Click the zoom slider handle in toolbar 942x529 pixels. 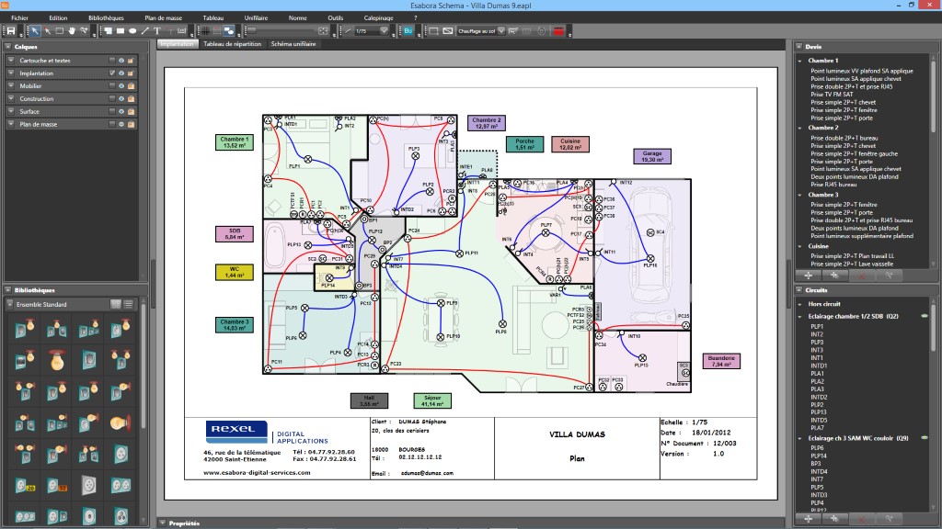pos(251,30)
